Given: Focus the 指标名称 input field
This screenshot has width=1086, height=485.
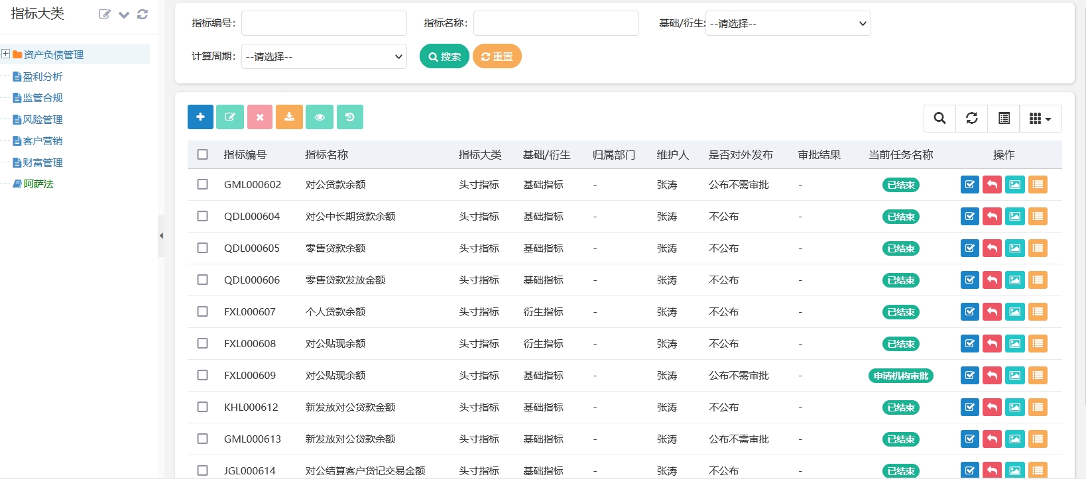Looking at the screenshot, I should click(556, 23).
